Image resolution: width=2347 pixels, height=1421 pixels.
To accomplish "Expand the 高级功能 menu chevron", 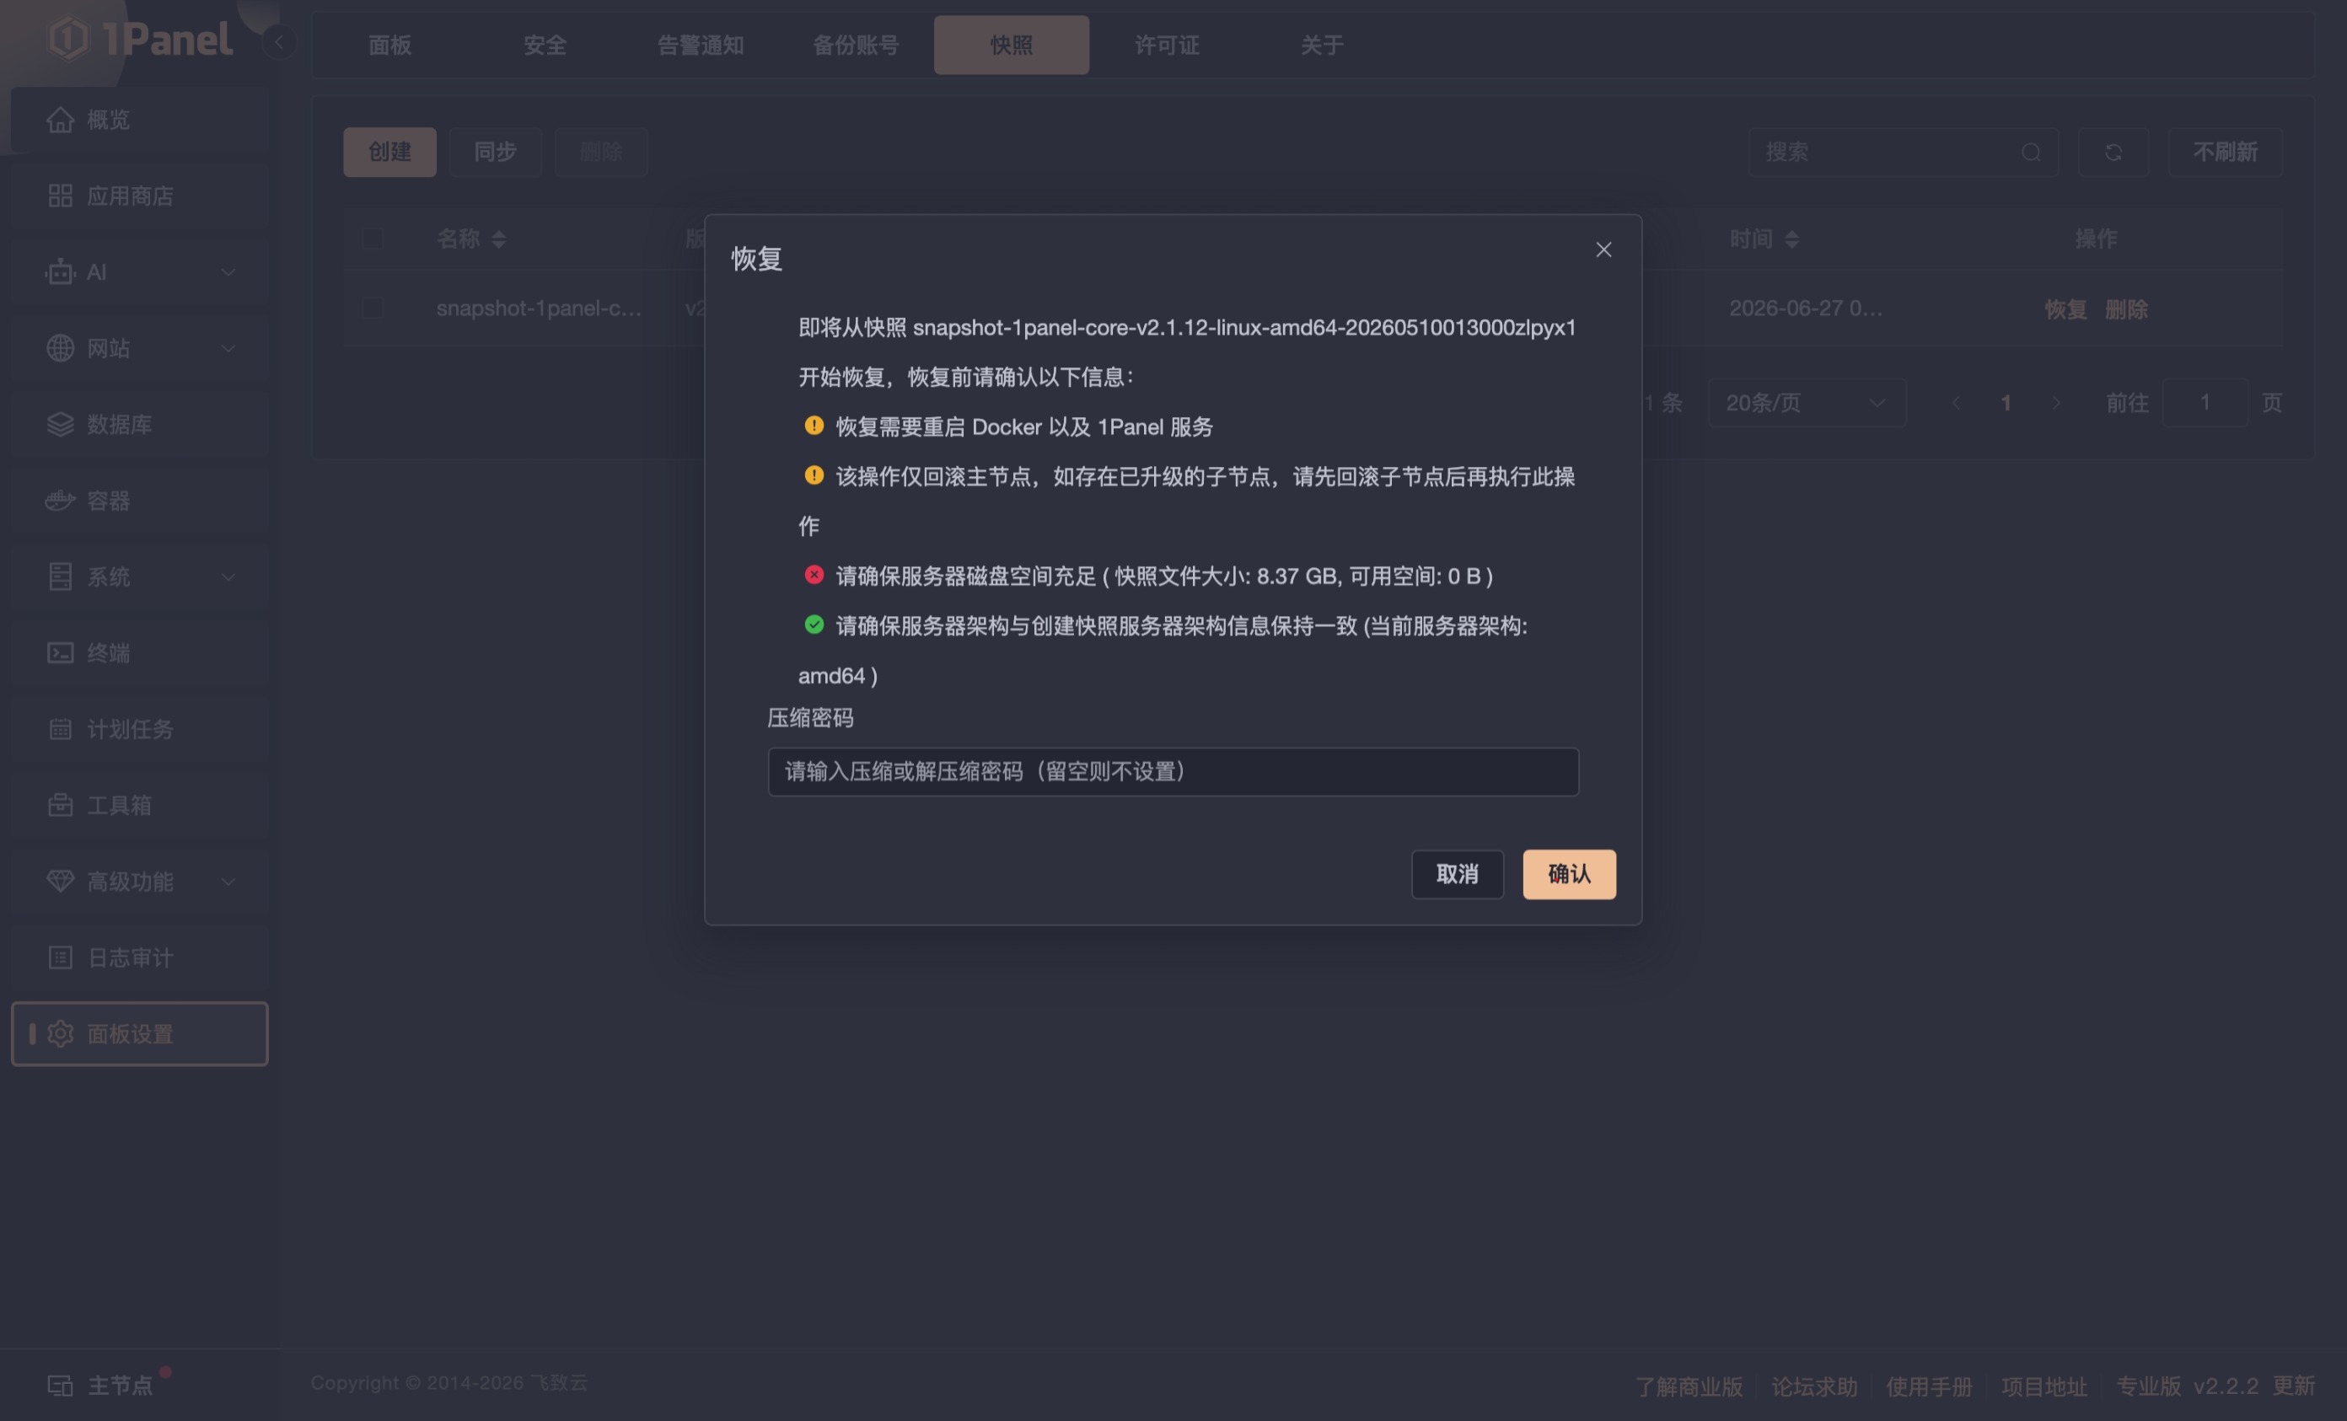I will 228,882.
